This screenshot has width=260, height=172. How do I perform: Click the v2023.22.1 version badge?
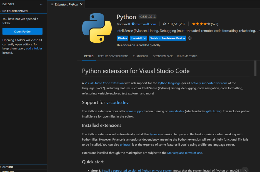pos(147,17)
